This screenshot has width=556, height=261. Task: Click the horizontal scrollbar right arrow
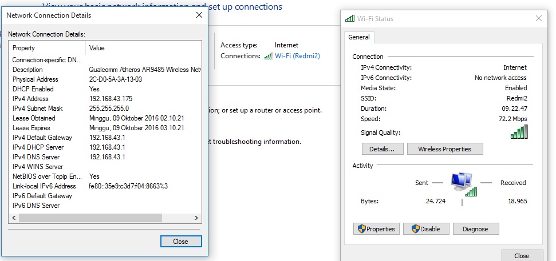tap(196, 218)
